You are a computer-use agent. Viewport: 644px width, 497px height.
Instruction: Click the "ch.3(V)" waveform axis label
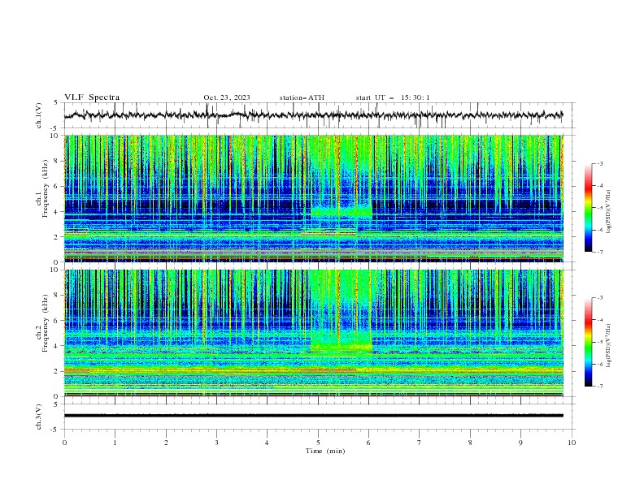pyautogui.click(x=39, y=417)
